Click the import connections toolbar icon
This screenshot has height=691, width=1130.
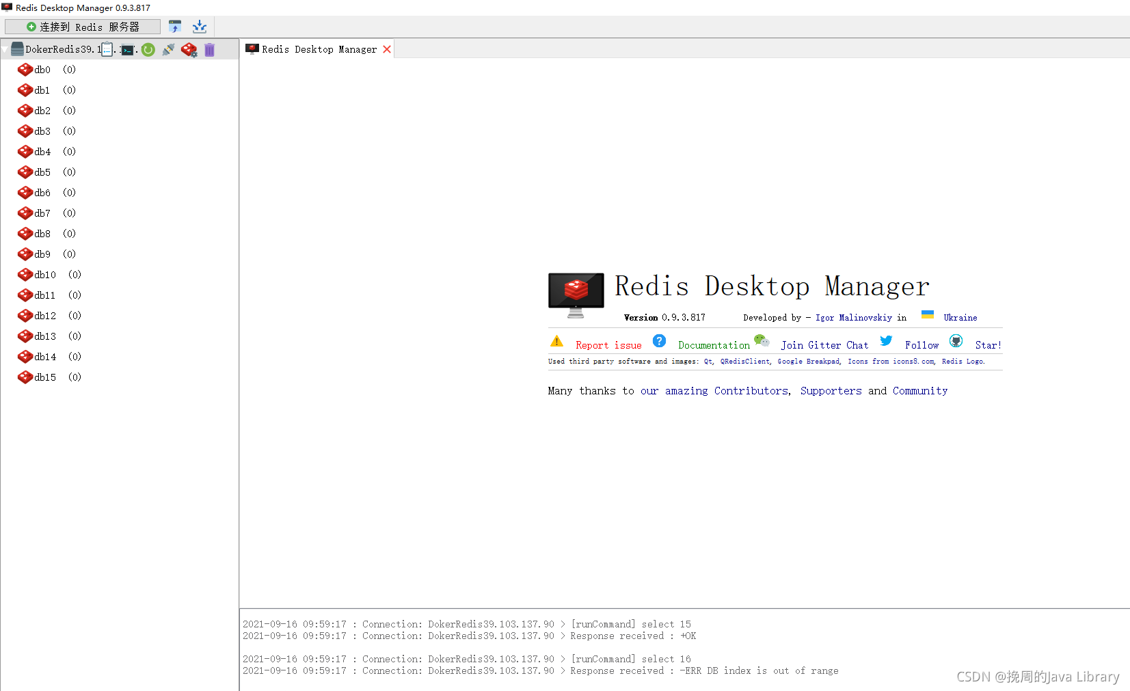click(175, 27)
